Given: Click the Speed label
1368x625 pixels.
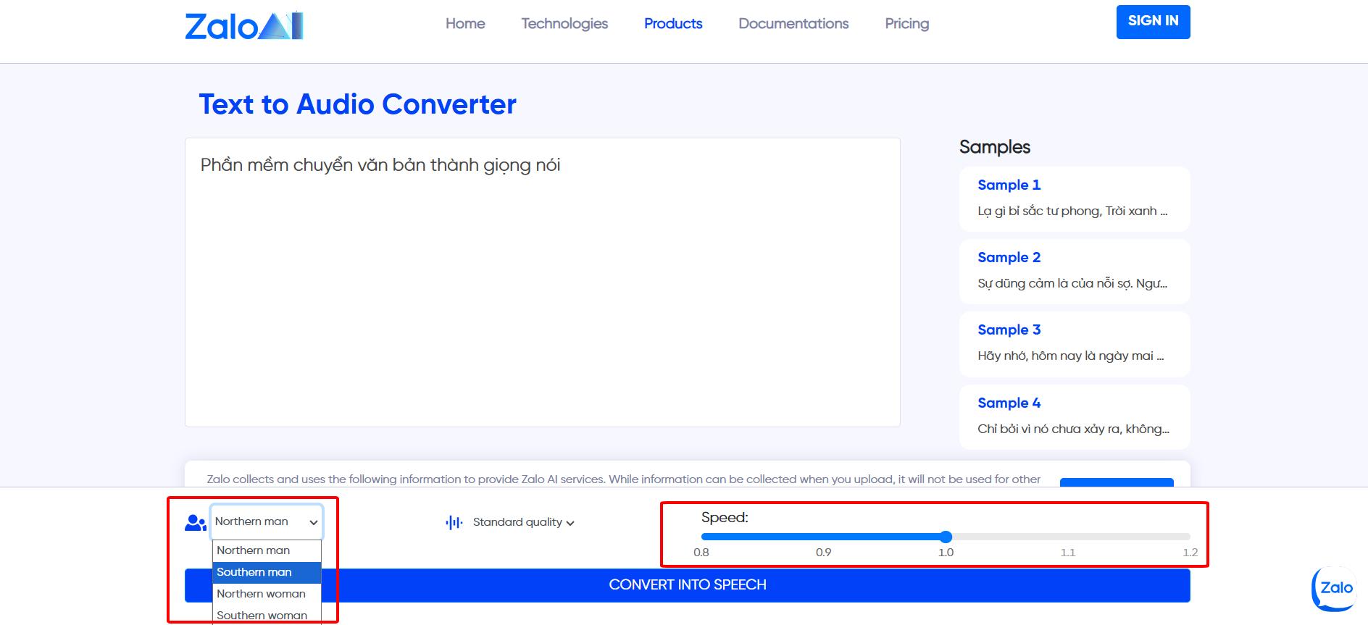Looking at the screenshot, I should (x=725, y=518).
